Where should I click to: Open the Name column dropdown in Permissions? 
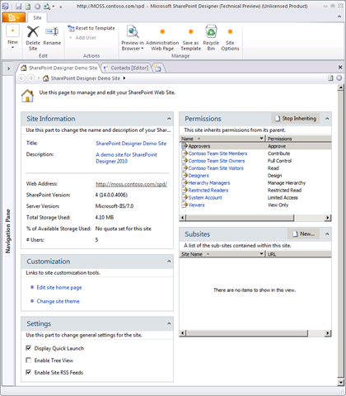tap(262, 139)
